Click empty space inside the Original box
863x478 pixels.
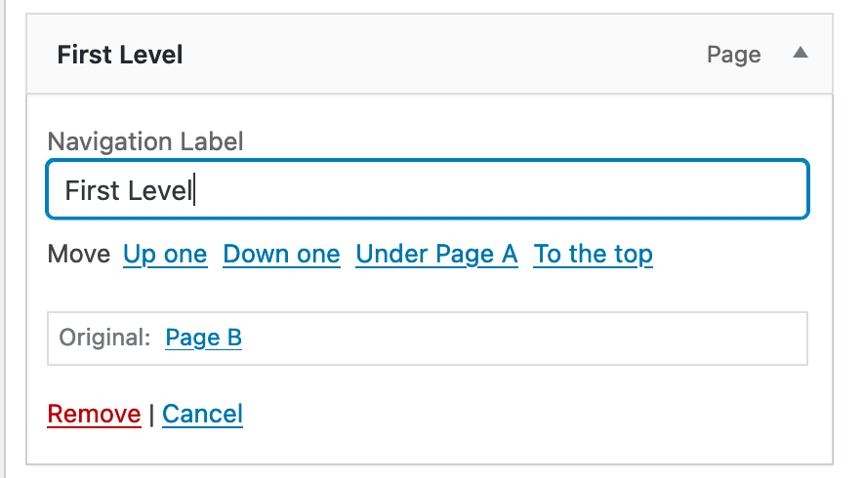[x=527, y=338]
